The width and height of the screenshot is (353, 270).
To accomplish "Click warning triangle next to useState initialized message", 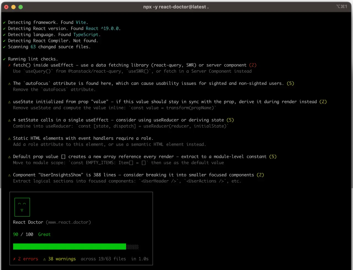I will tap(9, 102).
